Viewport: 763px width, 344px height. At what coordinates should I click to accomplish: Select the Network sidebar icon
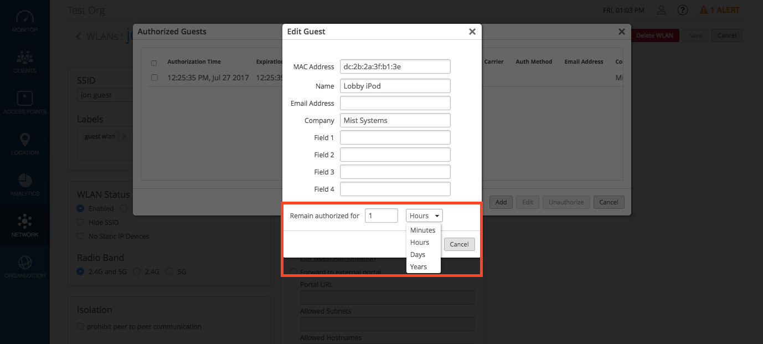coord(24,225)
